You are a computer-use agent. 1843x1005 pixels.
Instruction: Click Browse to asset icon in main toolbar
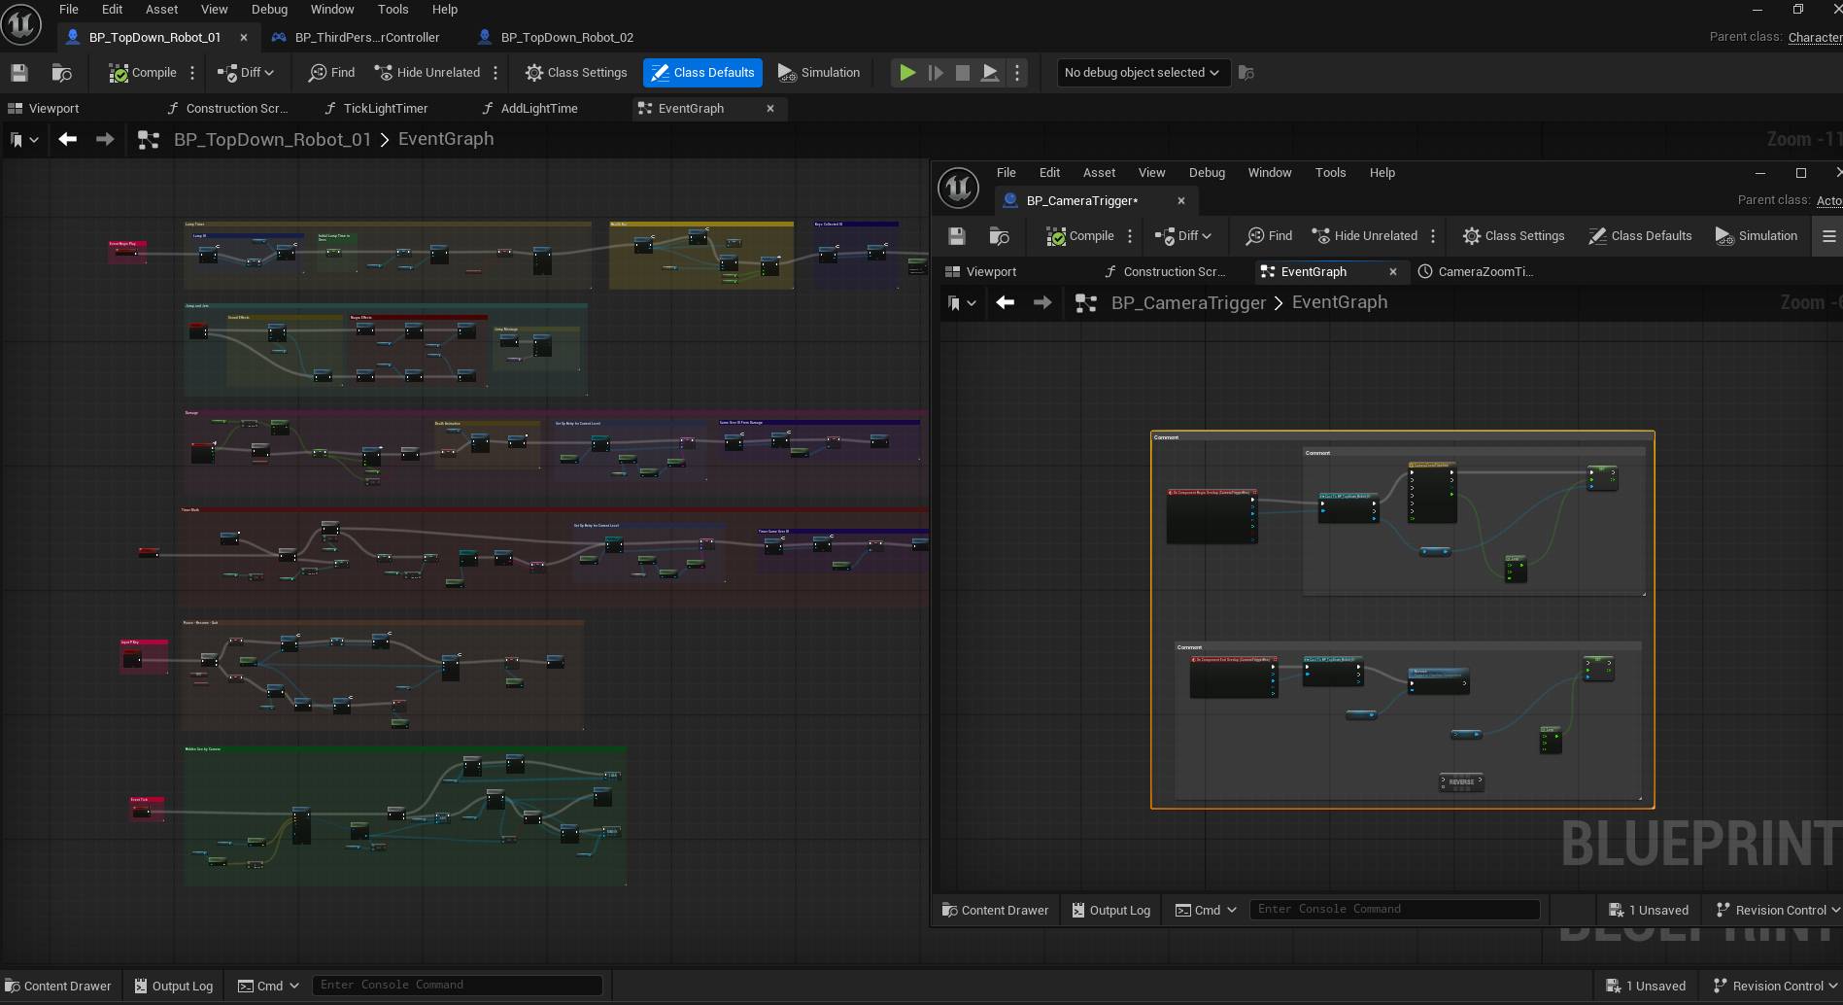(61, 73)
